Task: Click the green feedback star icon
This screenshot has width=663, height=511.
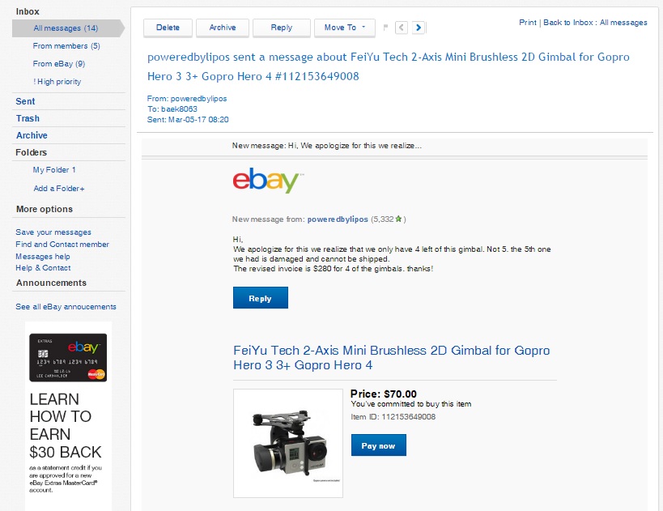Action: coord(398,219)
